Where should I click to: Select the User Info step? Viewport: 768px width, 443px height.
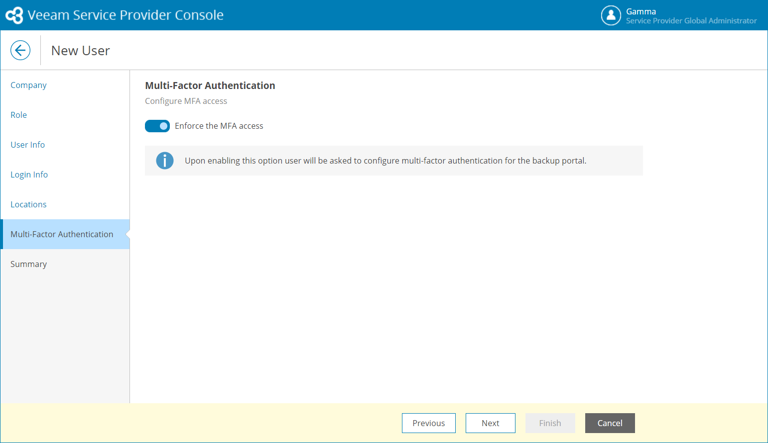tap(28, 145)
